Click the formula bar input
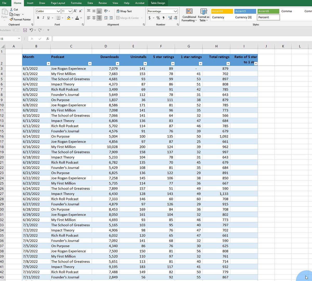 click(x=182, y=39)
